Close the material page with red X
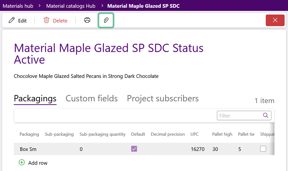The width and height of the screenshot is (288, 171). click(275, 20)
